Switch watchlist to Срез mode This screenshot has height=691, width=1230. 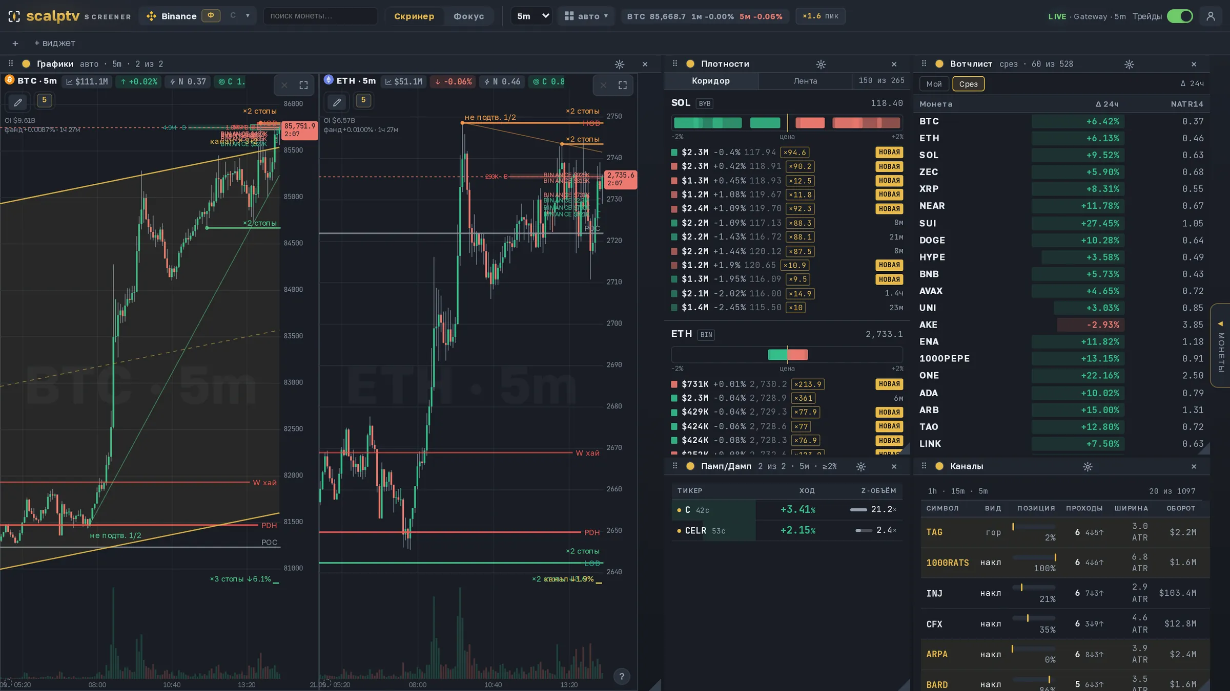click(x=968, y=84)
